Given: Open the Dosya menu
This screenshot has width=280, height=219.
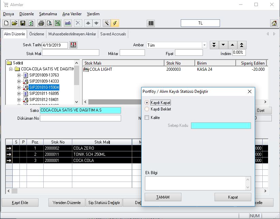Looking at the screenshot, I should coord(9,14).
